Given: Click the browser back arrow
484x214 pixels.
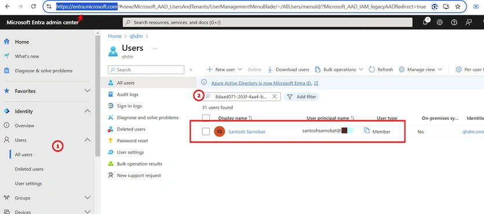Looking at the screenshot, I should 8,6.
